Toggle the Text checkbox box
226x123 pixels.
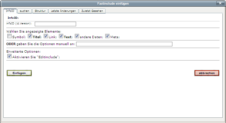click(x=61, y=36)
